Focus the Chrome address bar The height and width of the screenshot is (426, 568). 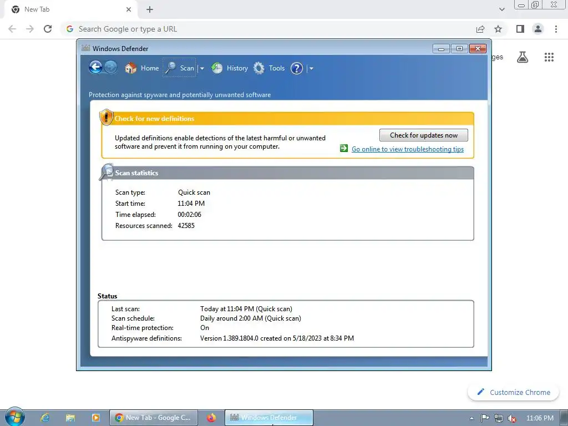268,29
